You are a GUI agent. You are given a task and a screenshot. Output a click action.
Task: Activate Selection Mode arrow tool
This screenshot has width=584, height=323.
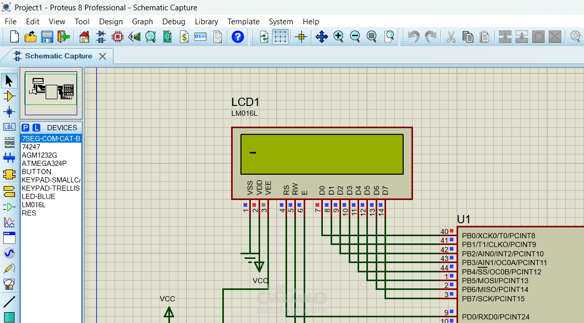point(9,81)
